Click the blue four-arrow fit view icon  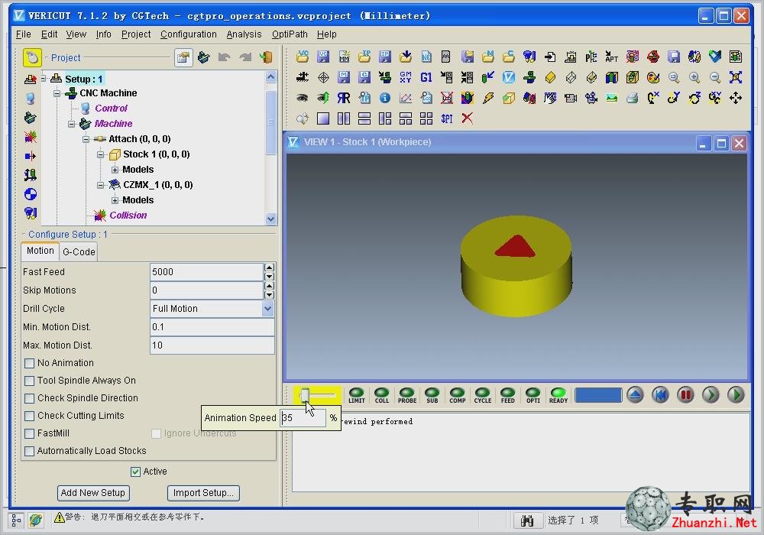736,77
